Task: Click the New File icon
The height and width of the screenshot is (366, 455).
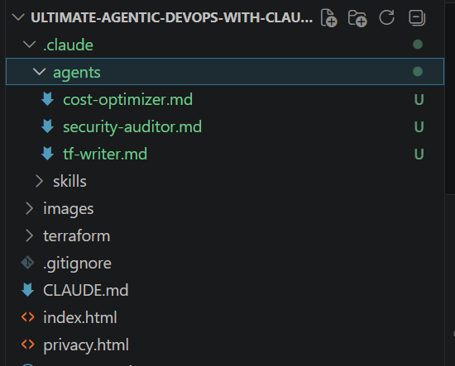Action: point(328,18)
